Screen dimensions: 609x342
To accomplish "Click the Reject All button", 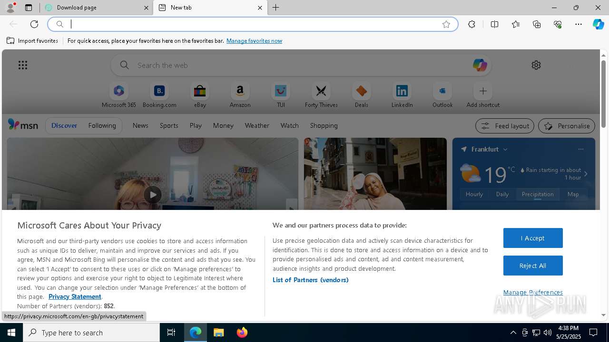I will click(533, 266).
